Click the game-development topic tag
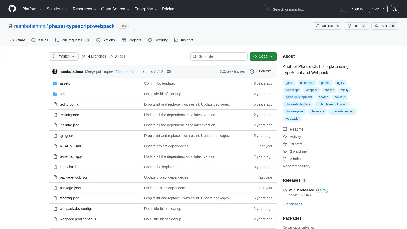The image size is (407, 229). tap(299, 97)
